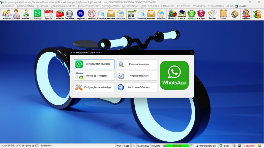
Task: Expand the RELATÓRIOS menu
Action: [x=183, y=6]
